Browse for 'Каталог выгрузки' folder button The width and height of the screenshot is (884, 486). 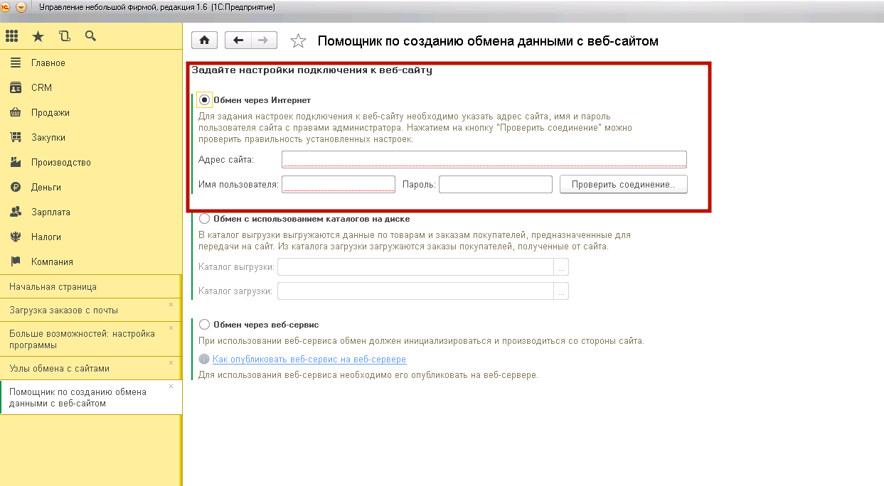[561, 268]
